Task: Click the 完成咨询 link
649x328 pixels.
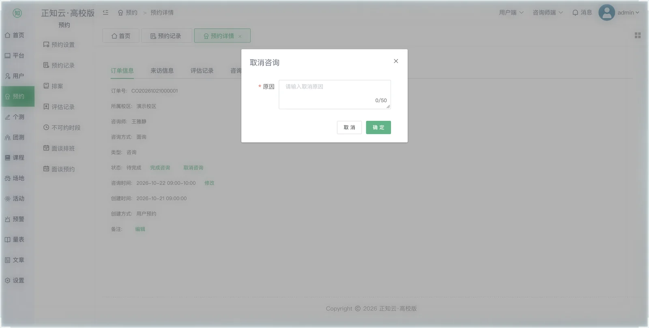Action: (160, 167)
